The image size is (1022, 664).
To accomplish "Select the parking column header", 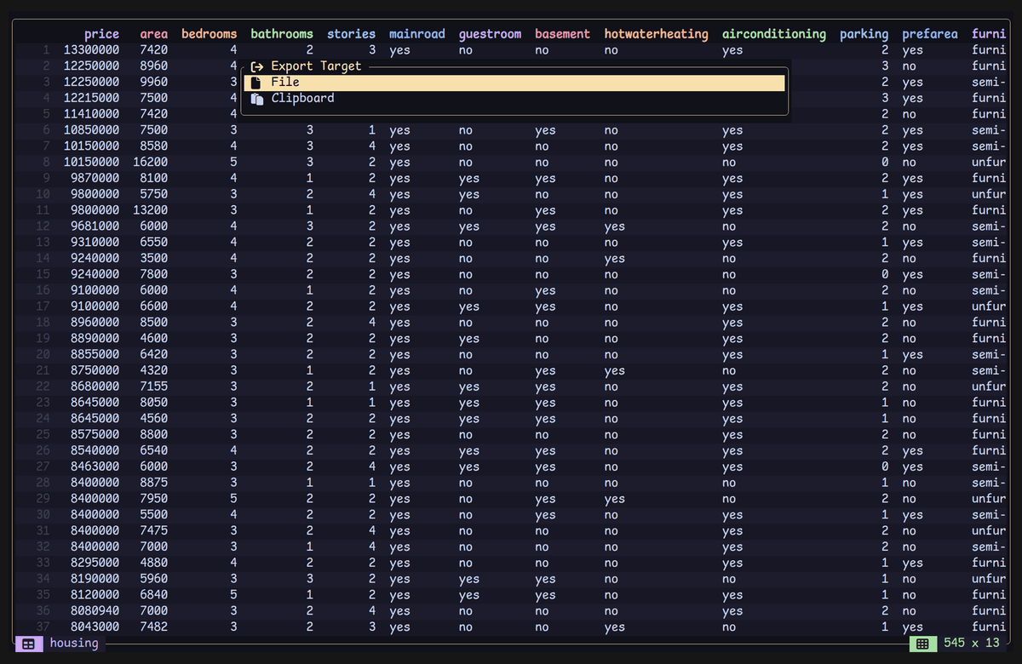I will pyautogui.click(x=864, y=34).
